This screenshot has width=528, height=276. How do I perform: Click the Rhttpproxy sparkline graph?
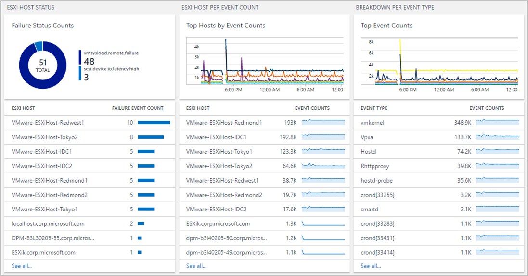(x=498, y=166)
